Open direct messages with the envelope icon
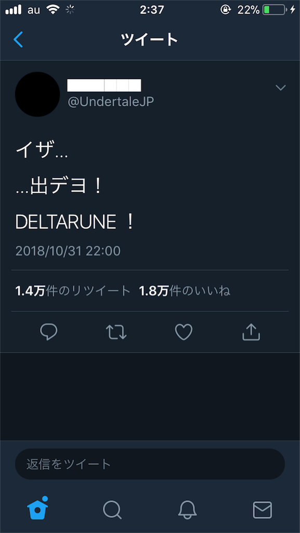Image resolution: width=300 pixels, height=533 pixels. click(x=263, y=511)
